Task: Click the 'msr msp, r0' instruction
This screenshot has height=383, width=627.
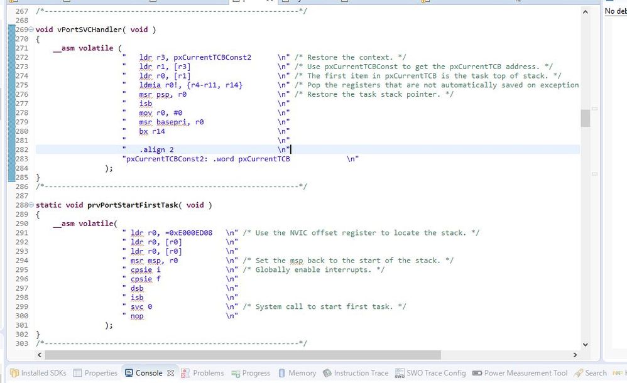Action: (x=155, y=261)
